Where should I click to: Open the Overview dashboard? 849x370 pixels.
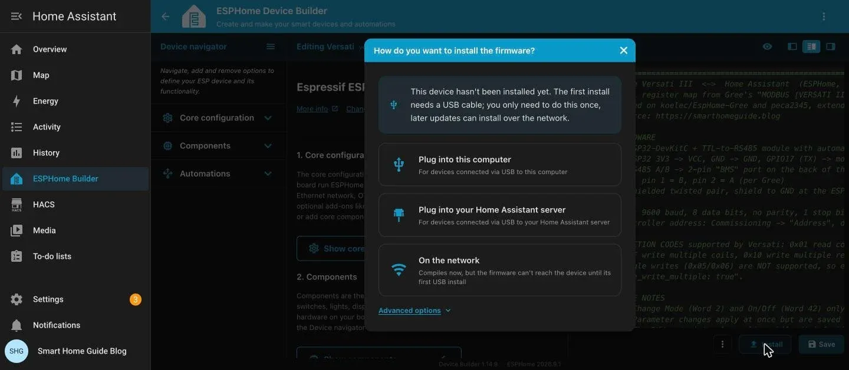75,49
